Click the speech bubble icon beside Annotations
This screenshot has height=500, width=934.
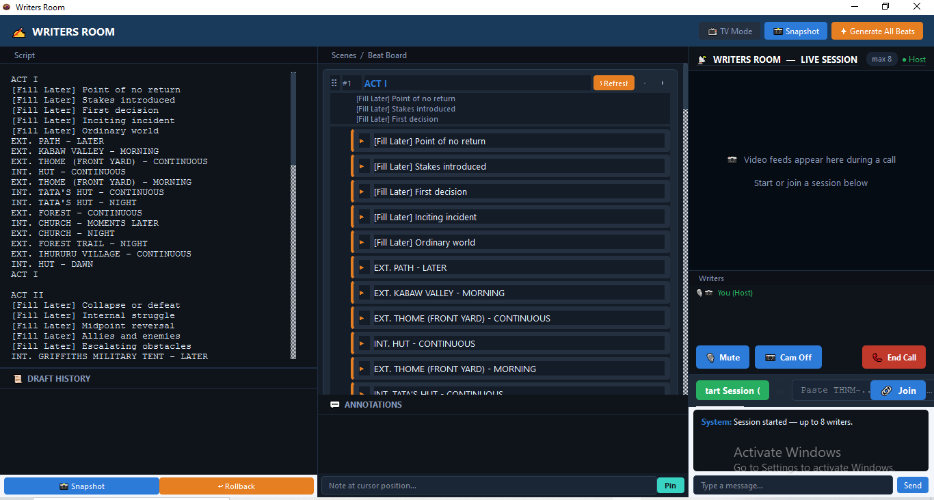tap(335, 404)
